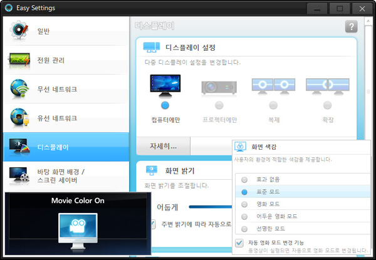
Task: Select 프로젝터에만 radio button
Action: coord(219,105)
